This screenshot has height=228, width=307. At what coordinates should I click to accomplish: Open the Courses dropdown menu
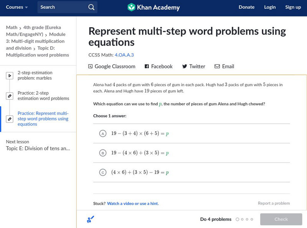click(x=17, y=7)
